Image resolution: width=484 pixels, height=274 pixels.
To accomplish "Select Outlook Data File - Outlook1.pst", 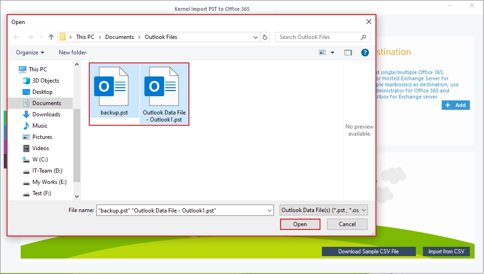I will coord(164,94).
